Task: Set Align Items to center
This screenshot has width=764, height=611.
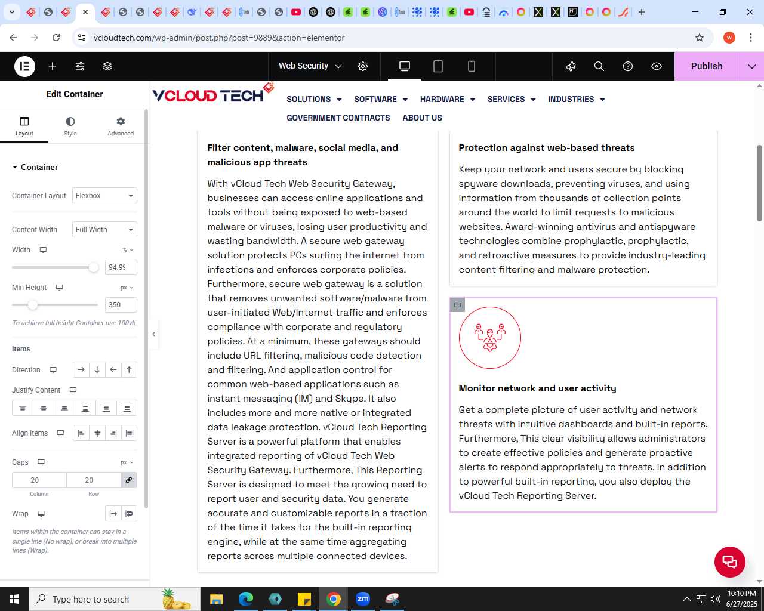Action: 97,433
